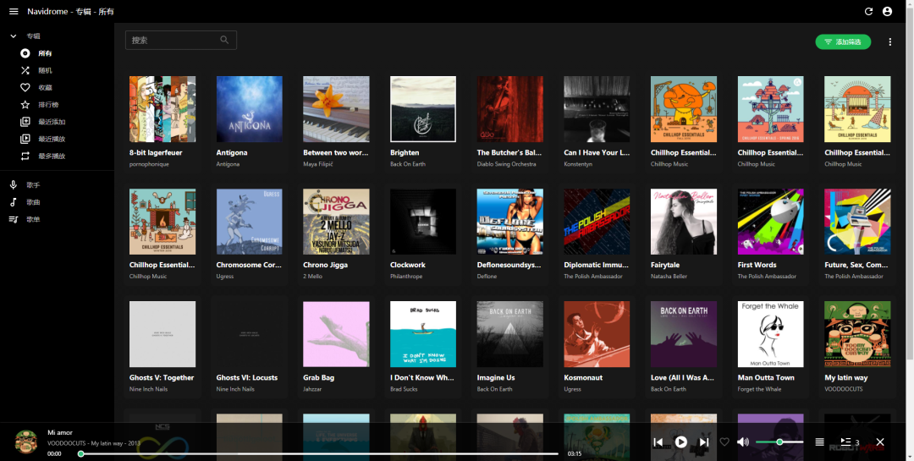The image size is (914, 461).
Task: Open the Can I Have Your Love album cover
Action: coord(597,109)
